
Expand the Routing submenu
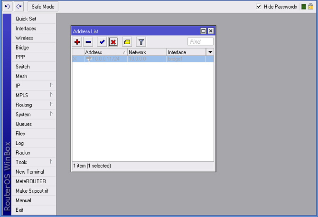(x=33, y=105)
